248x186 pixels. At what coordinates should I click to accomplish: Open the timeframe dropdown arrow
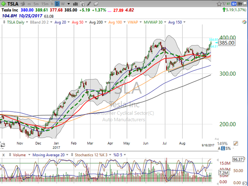pos(69,4)
